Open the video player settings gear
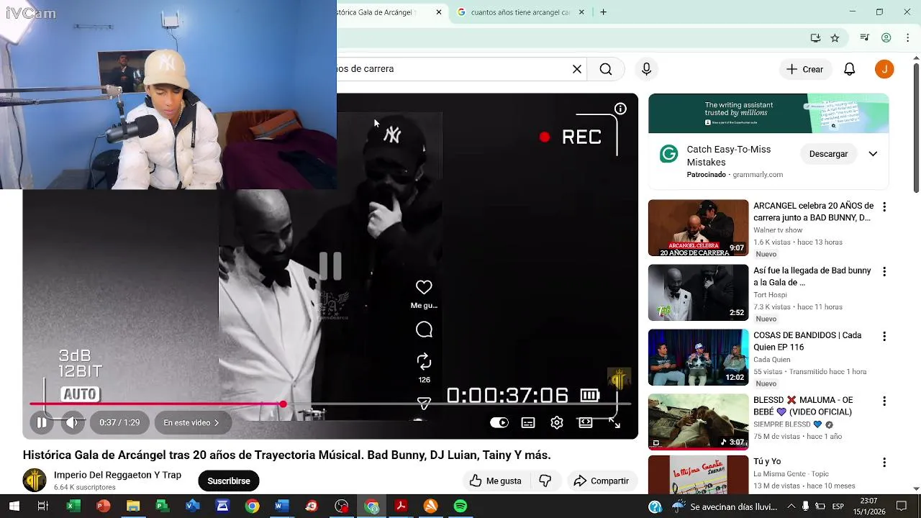Viewport: 921px width, 518px height. coord(557,422)
